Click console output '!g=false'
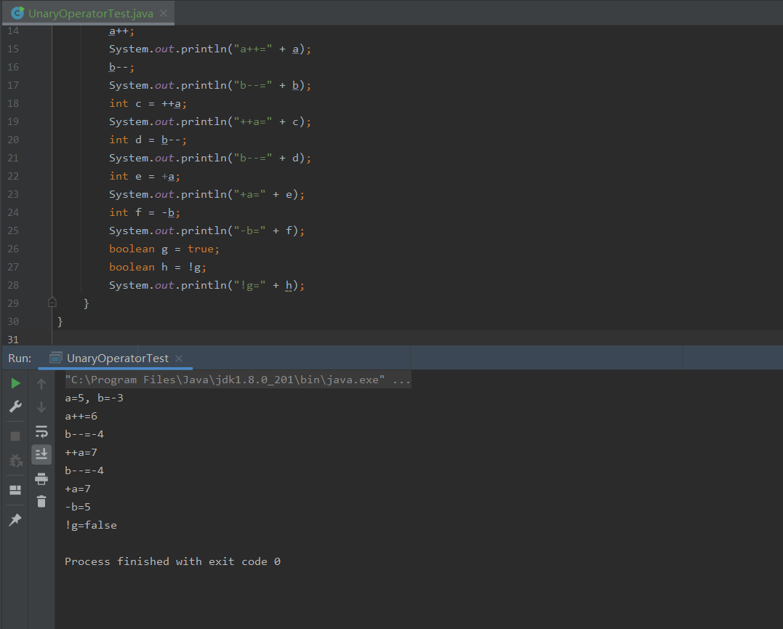Screen dimensions: 783x629 coord(91,525)
